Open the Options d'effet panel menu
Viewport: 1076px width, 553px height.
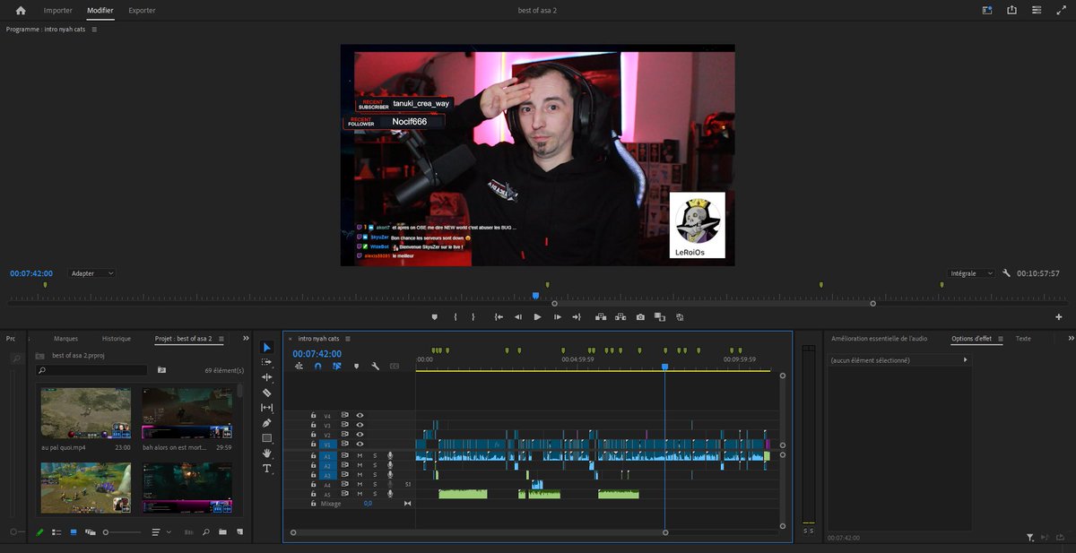tap(1001, 339)
